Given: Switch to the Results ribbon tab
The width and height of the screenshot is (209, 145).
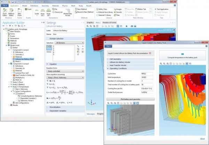Looking at the screenshot, I should pos(89,6).
